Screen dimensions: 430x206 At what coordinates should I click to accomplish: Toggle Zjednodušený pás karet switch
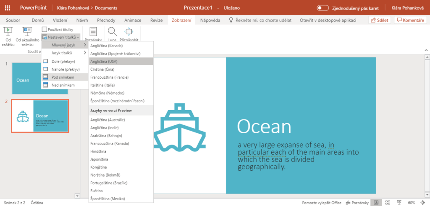click(x=322, y=8)
